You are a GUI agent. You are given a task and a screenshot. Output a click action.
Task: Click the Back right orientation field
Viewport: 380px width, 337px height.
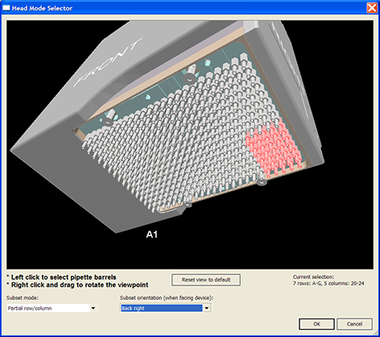coord(162,308)
